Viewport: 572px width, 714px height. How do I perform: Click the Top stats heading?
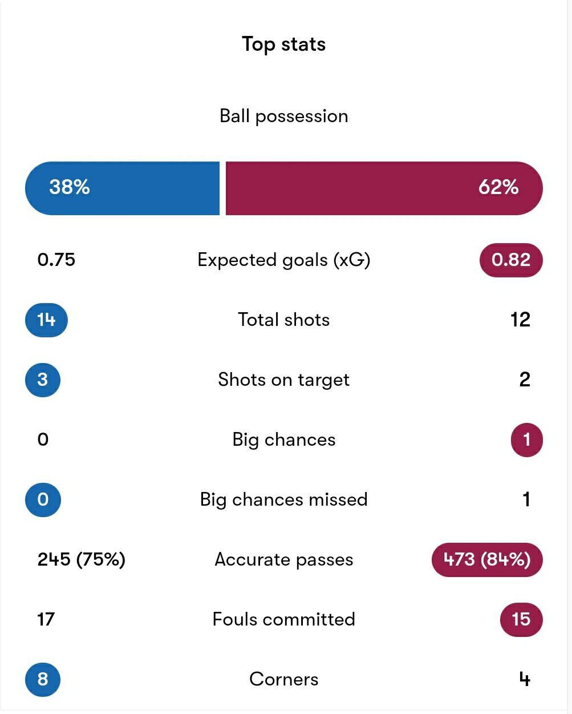(x=283, y=45)
